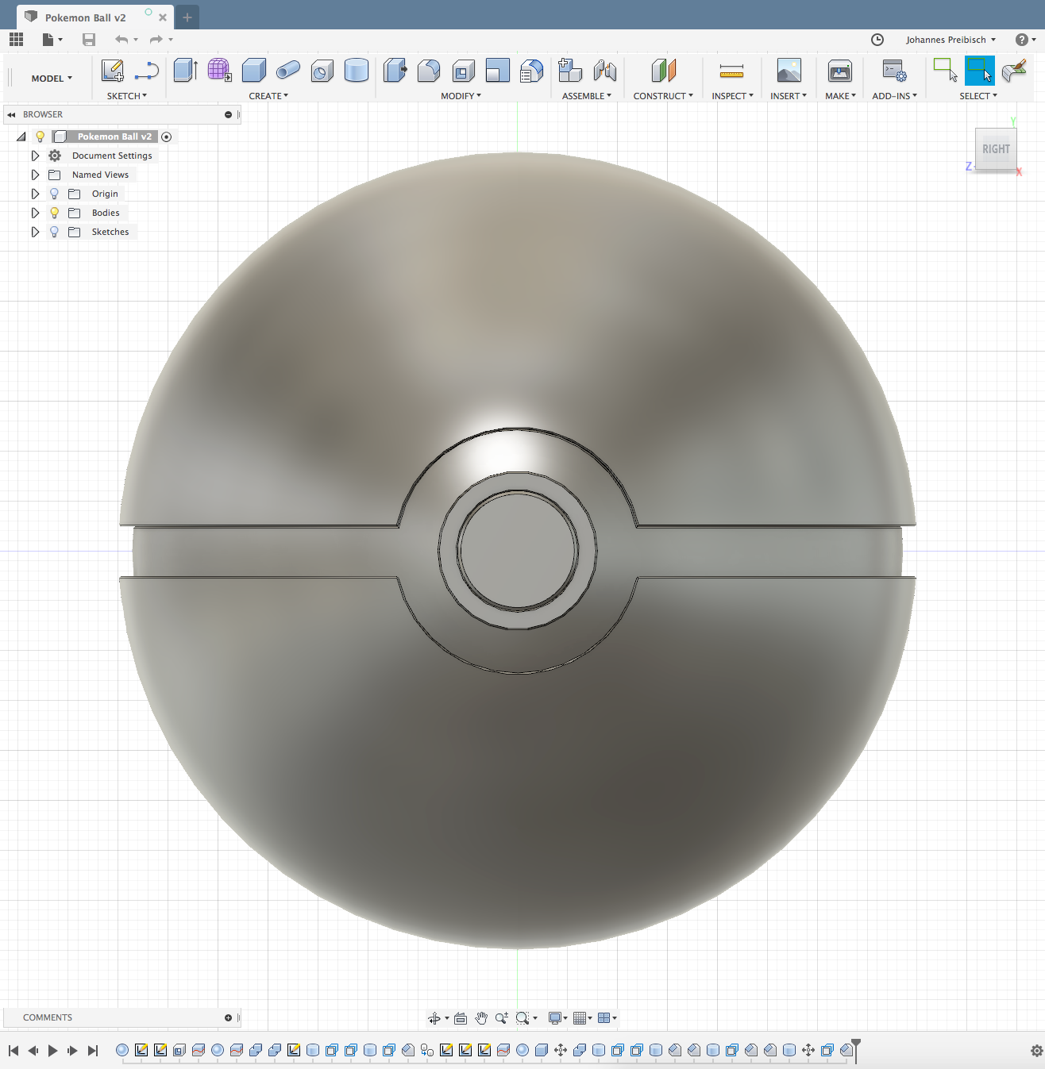Open the 3D Print Make tool
Viewport: 1045px width, 1069px height.
[840, 71]
